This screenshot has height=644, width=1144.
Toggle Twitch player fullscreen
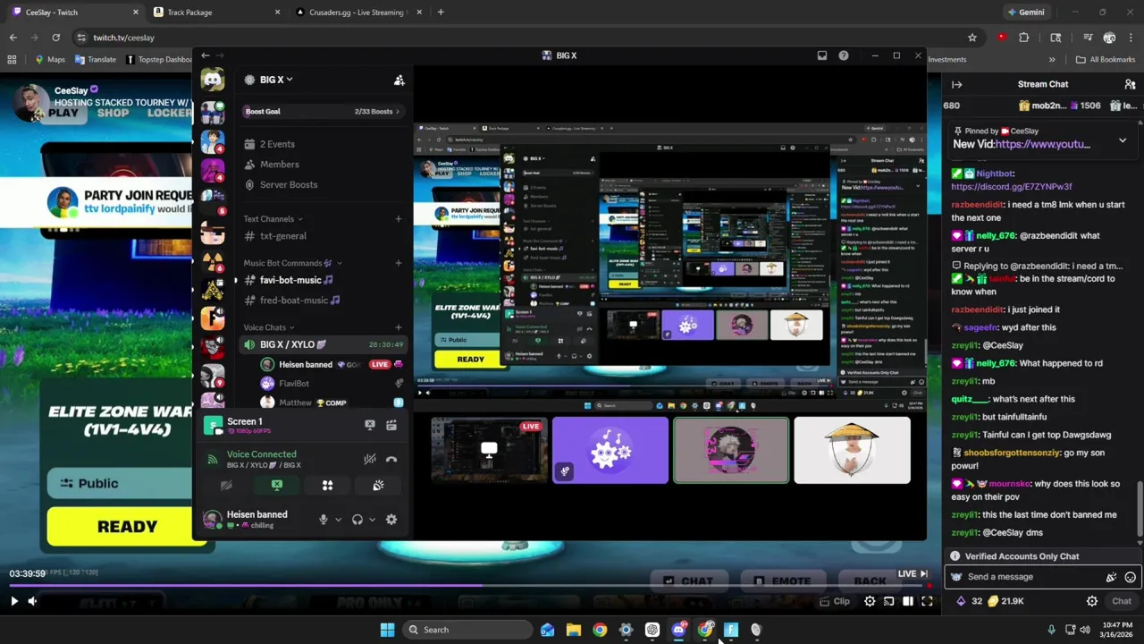[x=927, y=602]
